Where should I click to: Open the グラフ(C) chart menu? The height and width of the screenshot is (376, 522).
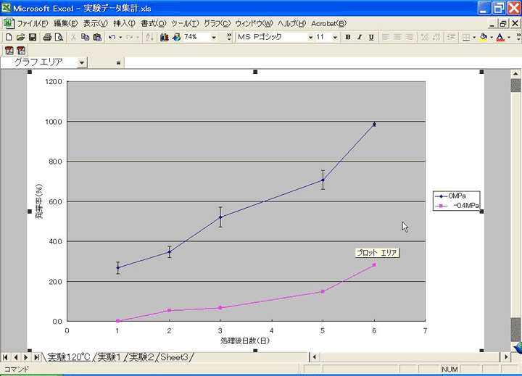click(216, 23)
